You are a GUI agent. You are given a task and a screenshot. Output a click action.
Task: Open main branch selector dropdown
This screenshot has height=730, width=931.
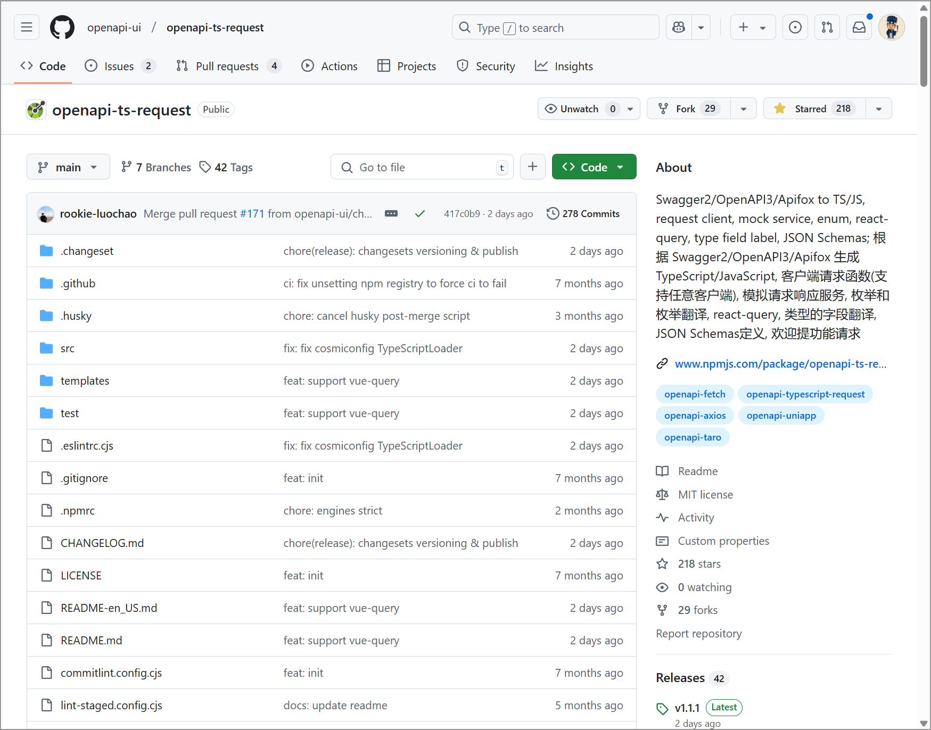pos(68,167)
